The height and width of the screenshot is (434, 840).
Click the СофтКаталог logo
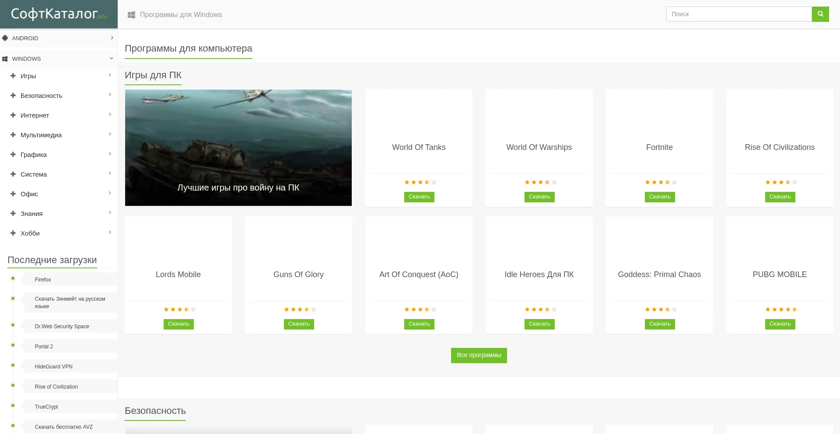(59, 14)
